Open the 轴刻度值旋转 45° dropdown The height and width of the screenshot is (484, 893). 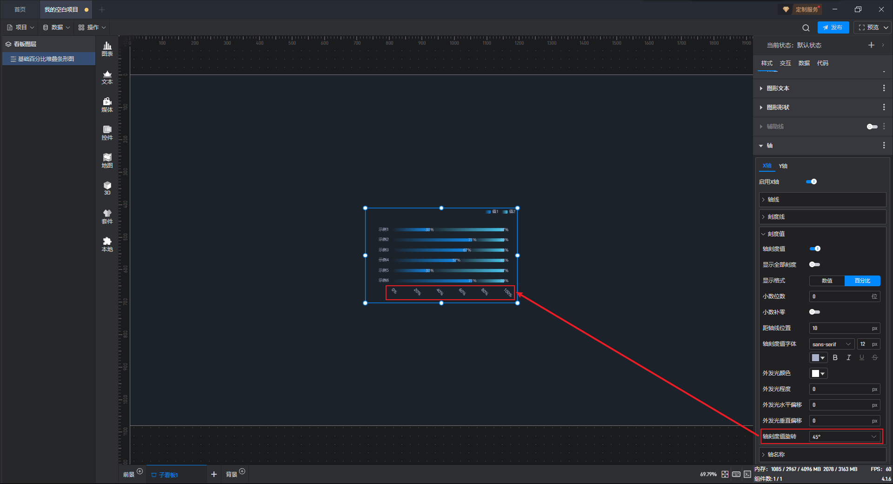click(x=845, y=437)
